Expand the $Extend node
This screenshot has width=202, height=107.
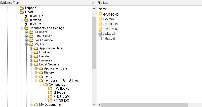[22, 20]
